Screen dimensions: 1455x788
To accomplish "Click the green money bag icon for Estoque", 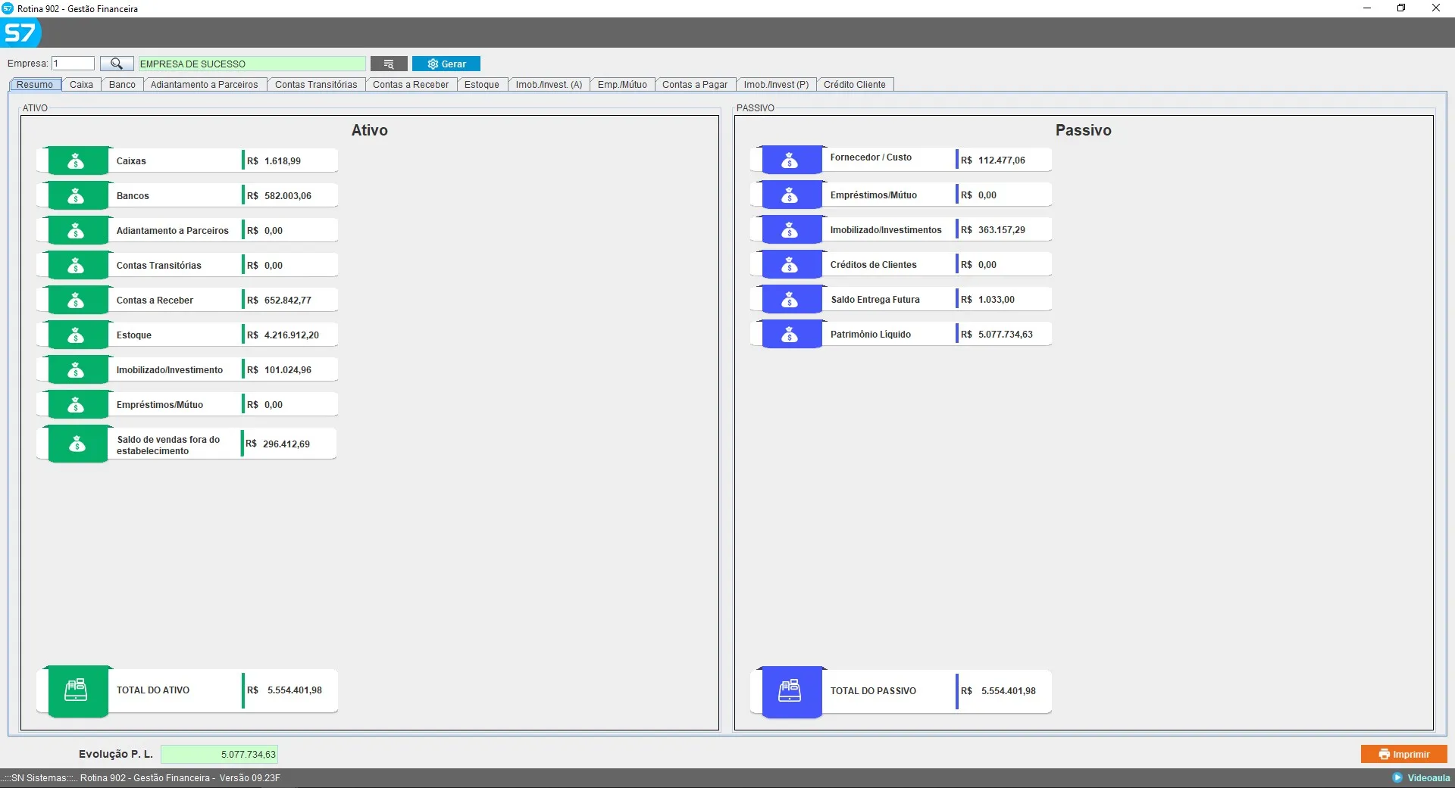I will (76, 335).
